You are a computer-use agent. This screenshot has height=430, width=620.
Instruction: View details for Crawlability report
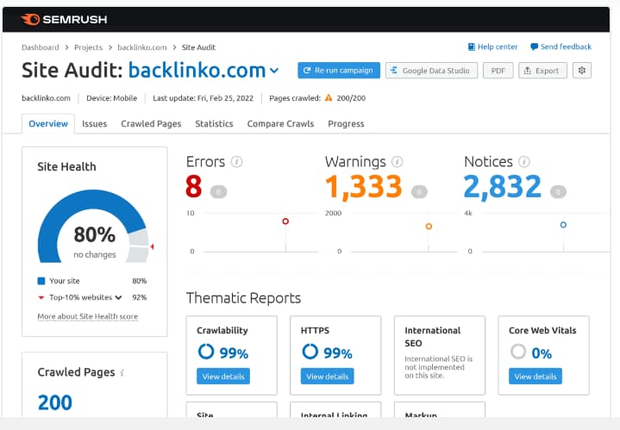tap(223, 377)
